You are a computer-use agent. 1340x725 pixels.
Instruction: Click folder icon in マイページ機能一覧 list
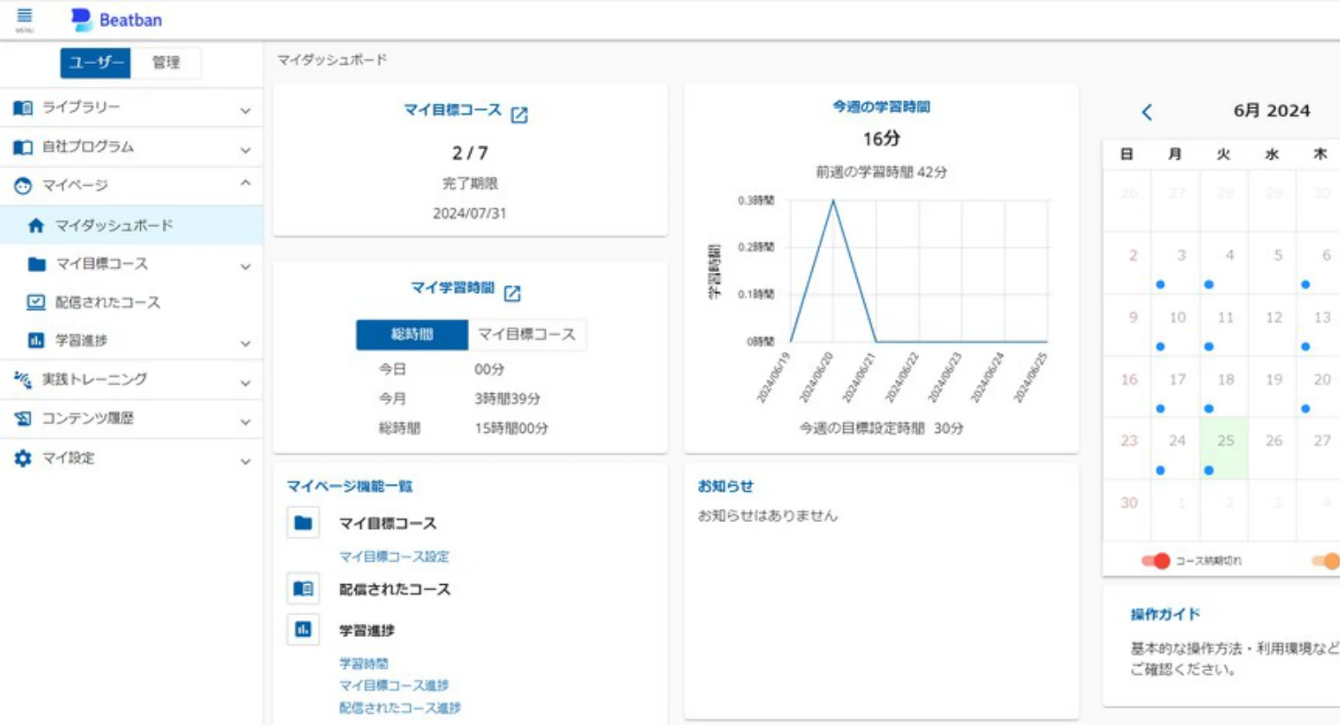[x=303, y=523]
